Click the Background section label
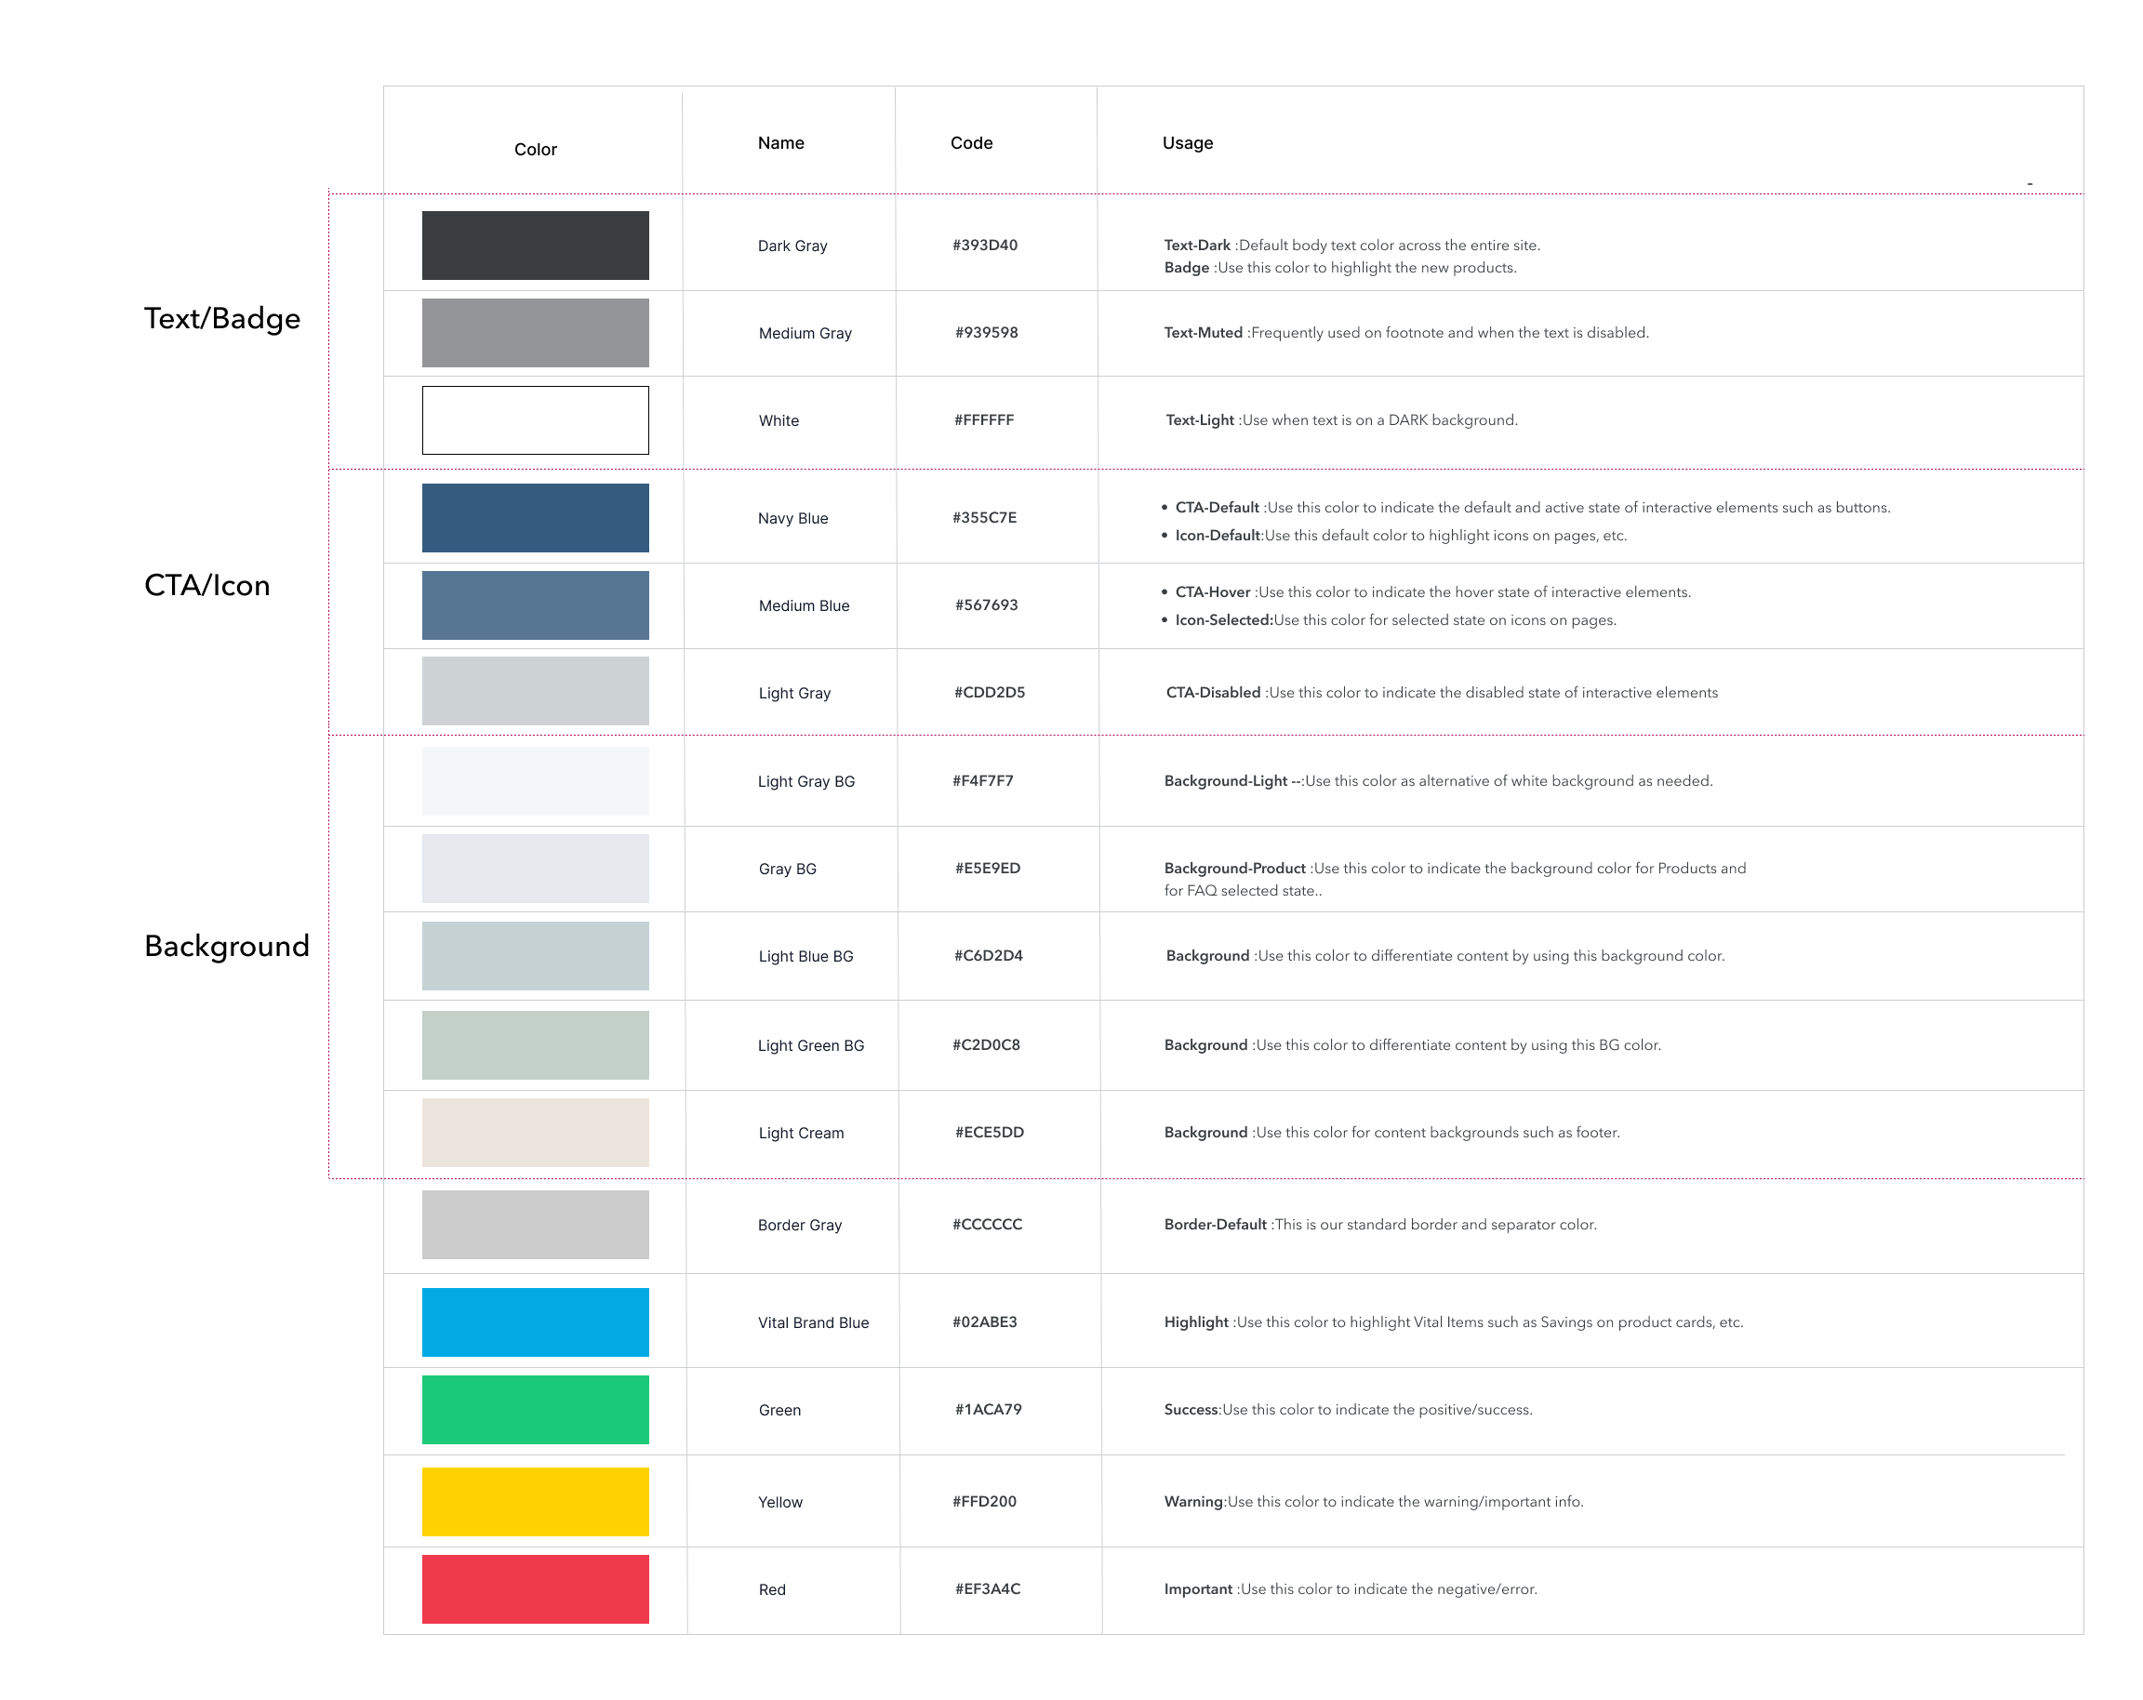The image size is (2143, 1700). coord(227,945)
